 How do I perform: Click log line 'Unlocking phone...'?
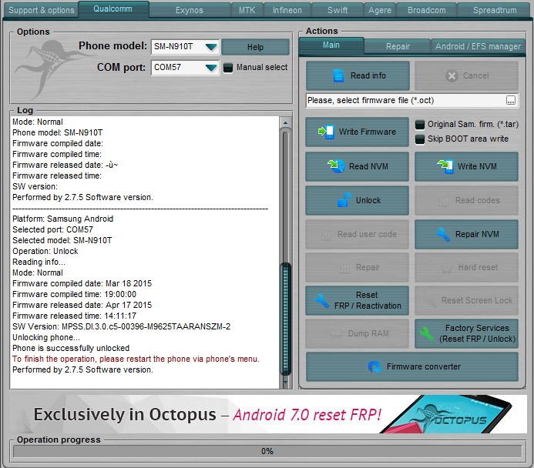(46, 337)
